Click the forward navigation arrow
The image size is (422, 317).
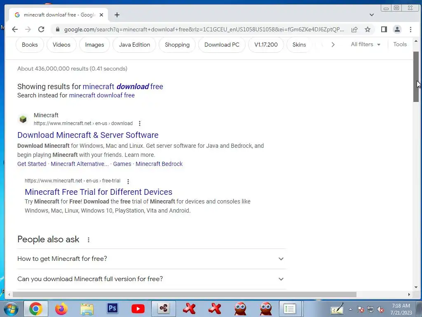pos(28,29)
